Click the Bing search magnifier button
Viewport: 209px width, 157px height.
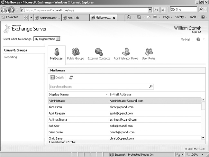[201, 9]
